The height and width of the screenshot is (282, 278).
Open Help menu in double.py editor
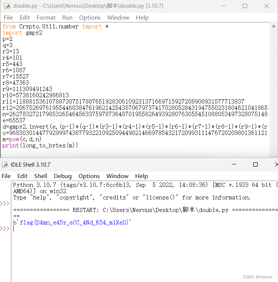[142, 17]
